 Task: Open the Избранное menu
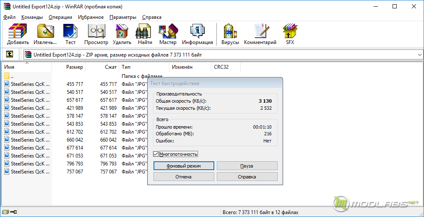(x=91, y=17)
